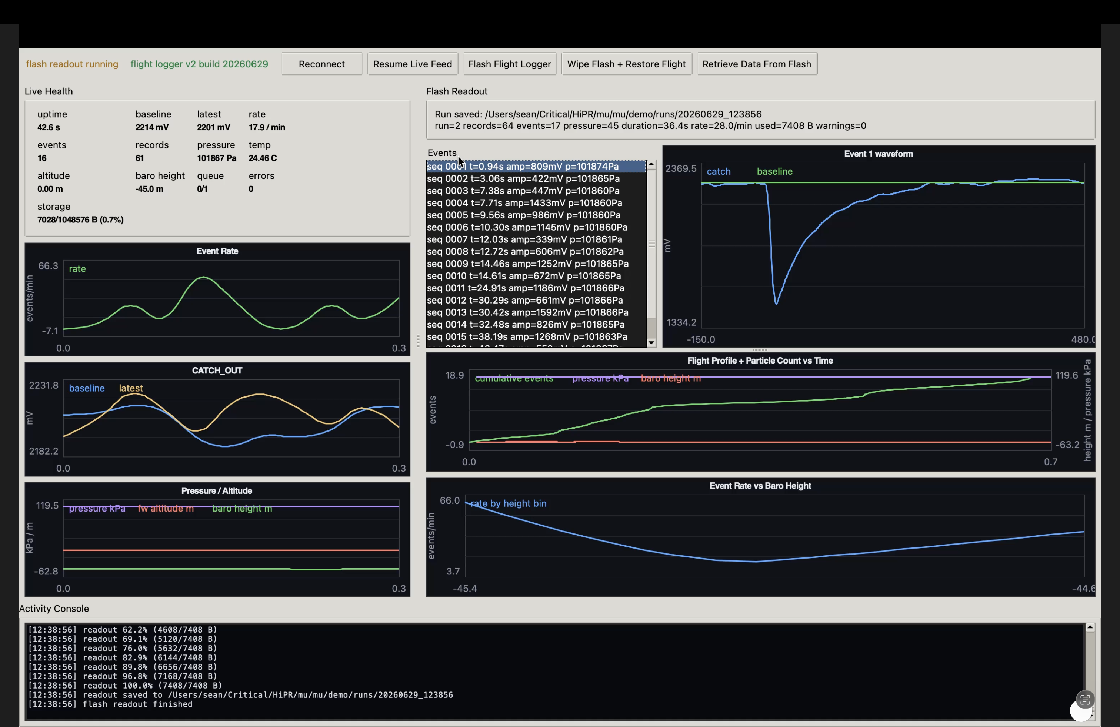Select event seq 0015 t=38.19s
The image size is (1120, 727).
coord(536,337)
